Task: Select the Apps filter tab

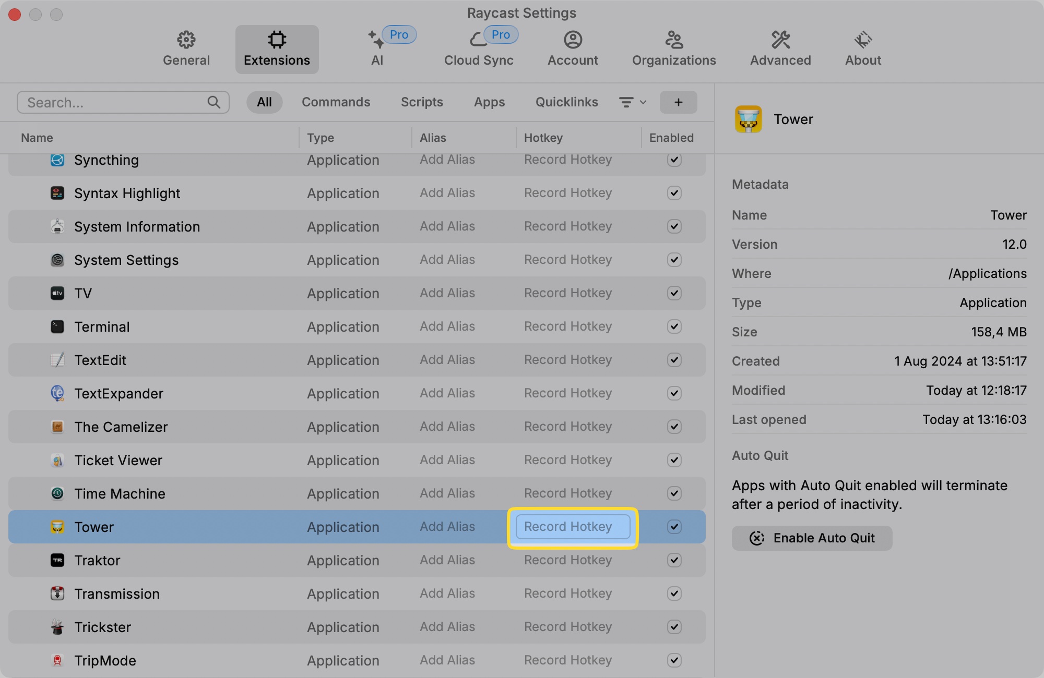Action: point(489,102)
